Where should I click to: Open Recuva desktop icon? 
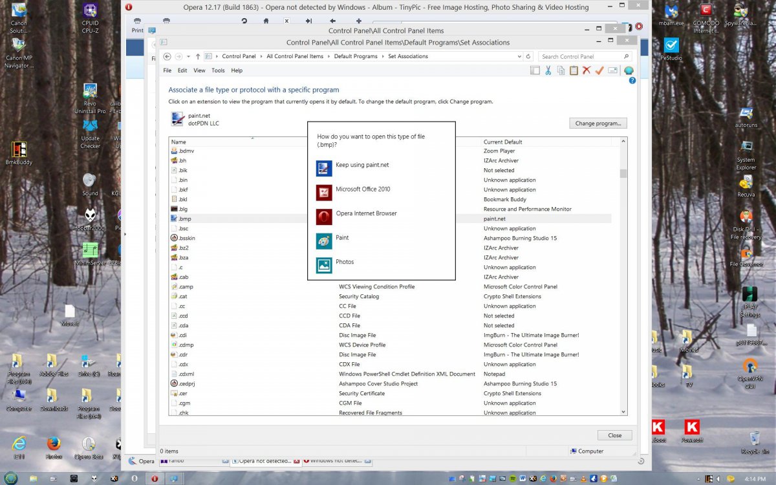click(x=746, y=186)
